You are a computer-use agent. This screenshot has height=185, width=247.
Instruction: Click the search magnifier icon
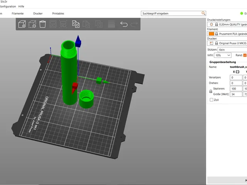click(x=203, y=13)
